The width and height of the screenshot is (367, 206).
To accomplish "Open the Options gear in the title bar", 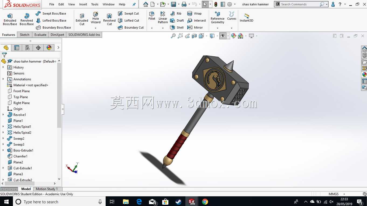I will (230, 4).
